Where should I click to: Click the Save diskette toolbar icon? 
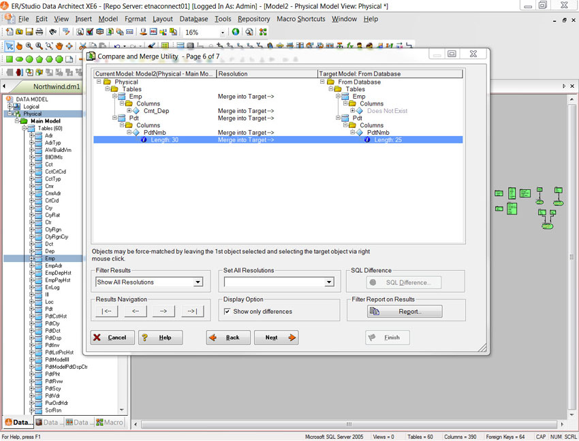tap(29, 32)
